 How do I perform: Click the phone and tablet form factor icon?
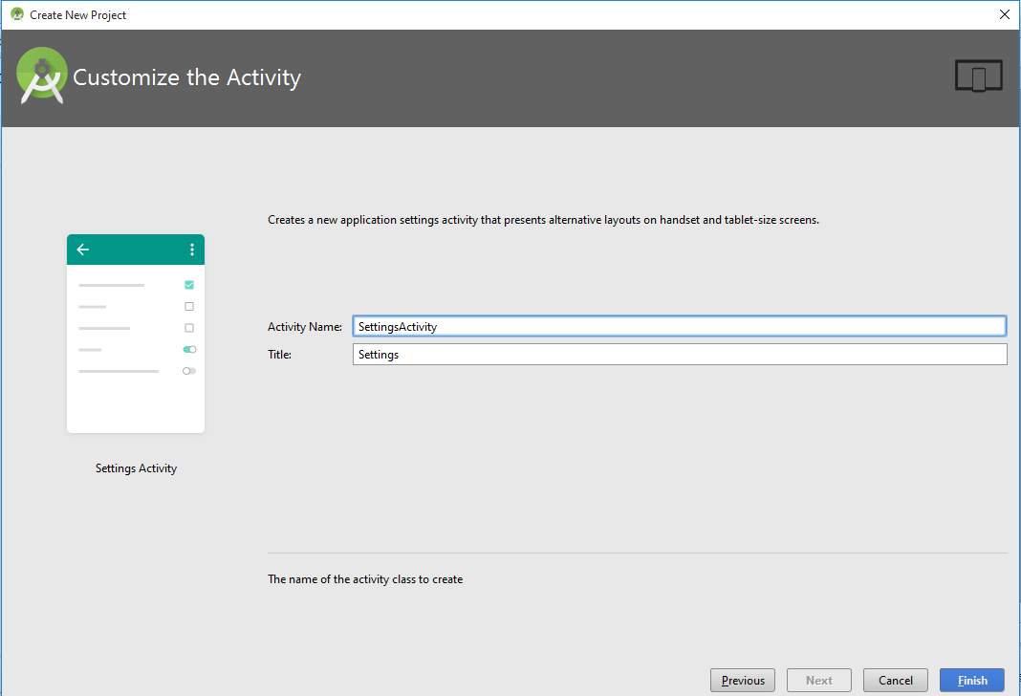coord(978,76)
